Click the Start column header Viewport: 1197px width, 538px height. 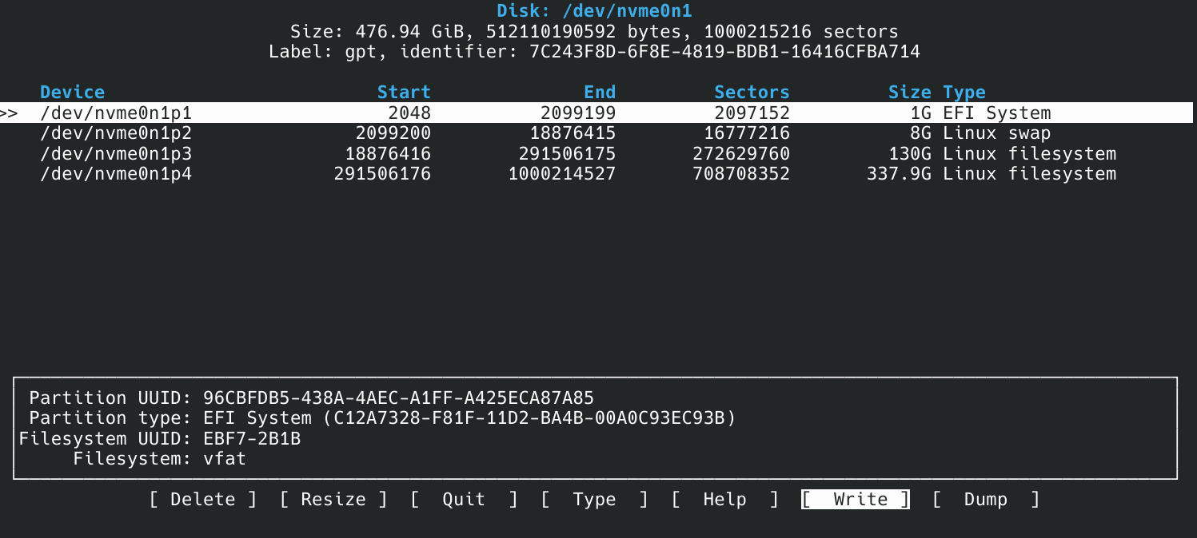coord(404,93)
